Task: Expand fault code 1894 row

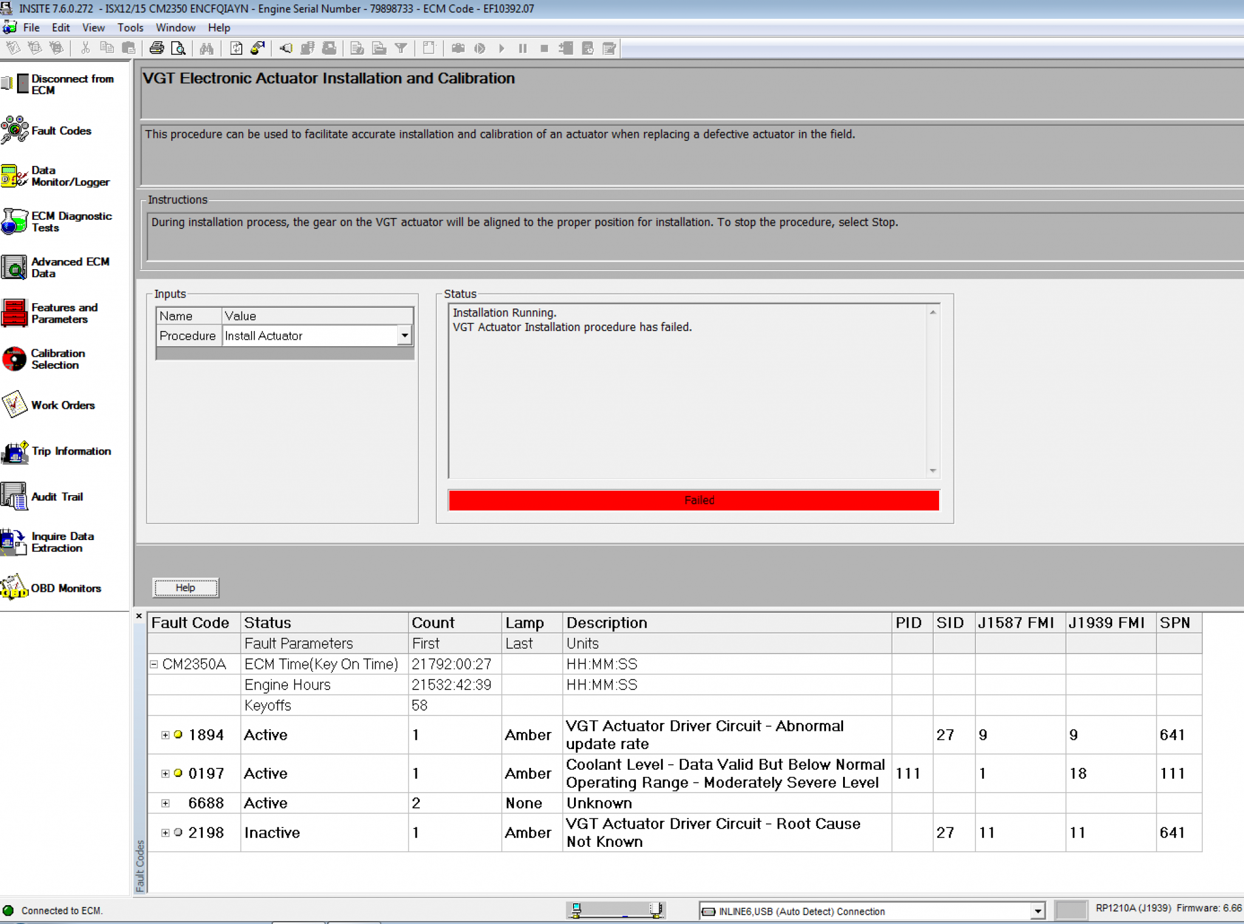Action: pyautogui.click(x=165, y=735)
